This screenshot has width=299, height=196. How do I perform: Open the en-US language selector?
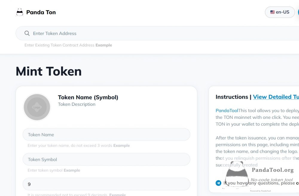(280, 12)
